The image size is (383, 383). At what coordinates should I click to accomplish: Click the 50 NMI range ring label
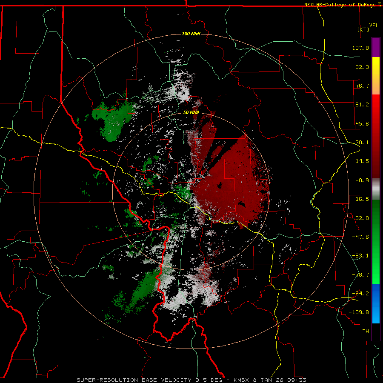(x=191, y=112)
